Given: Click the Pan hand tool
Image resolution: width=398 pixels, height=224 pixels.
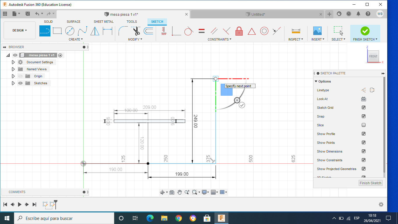Looking at the screenshot, I should (x=179, y=192).
